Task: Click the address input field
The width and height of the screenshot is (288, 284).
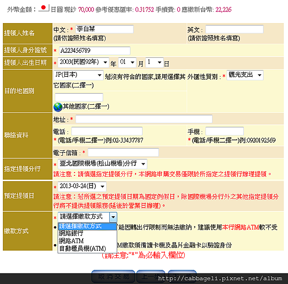Action: tap(144, 119)
